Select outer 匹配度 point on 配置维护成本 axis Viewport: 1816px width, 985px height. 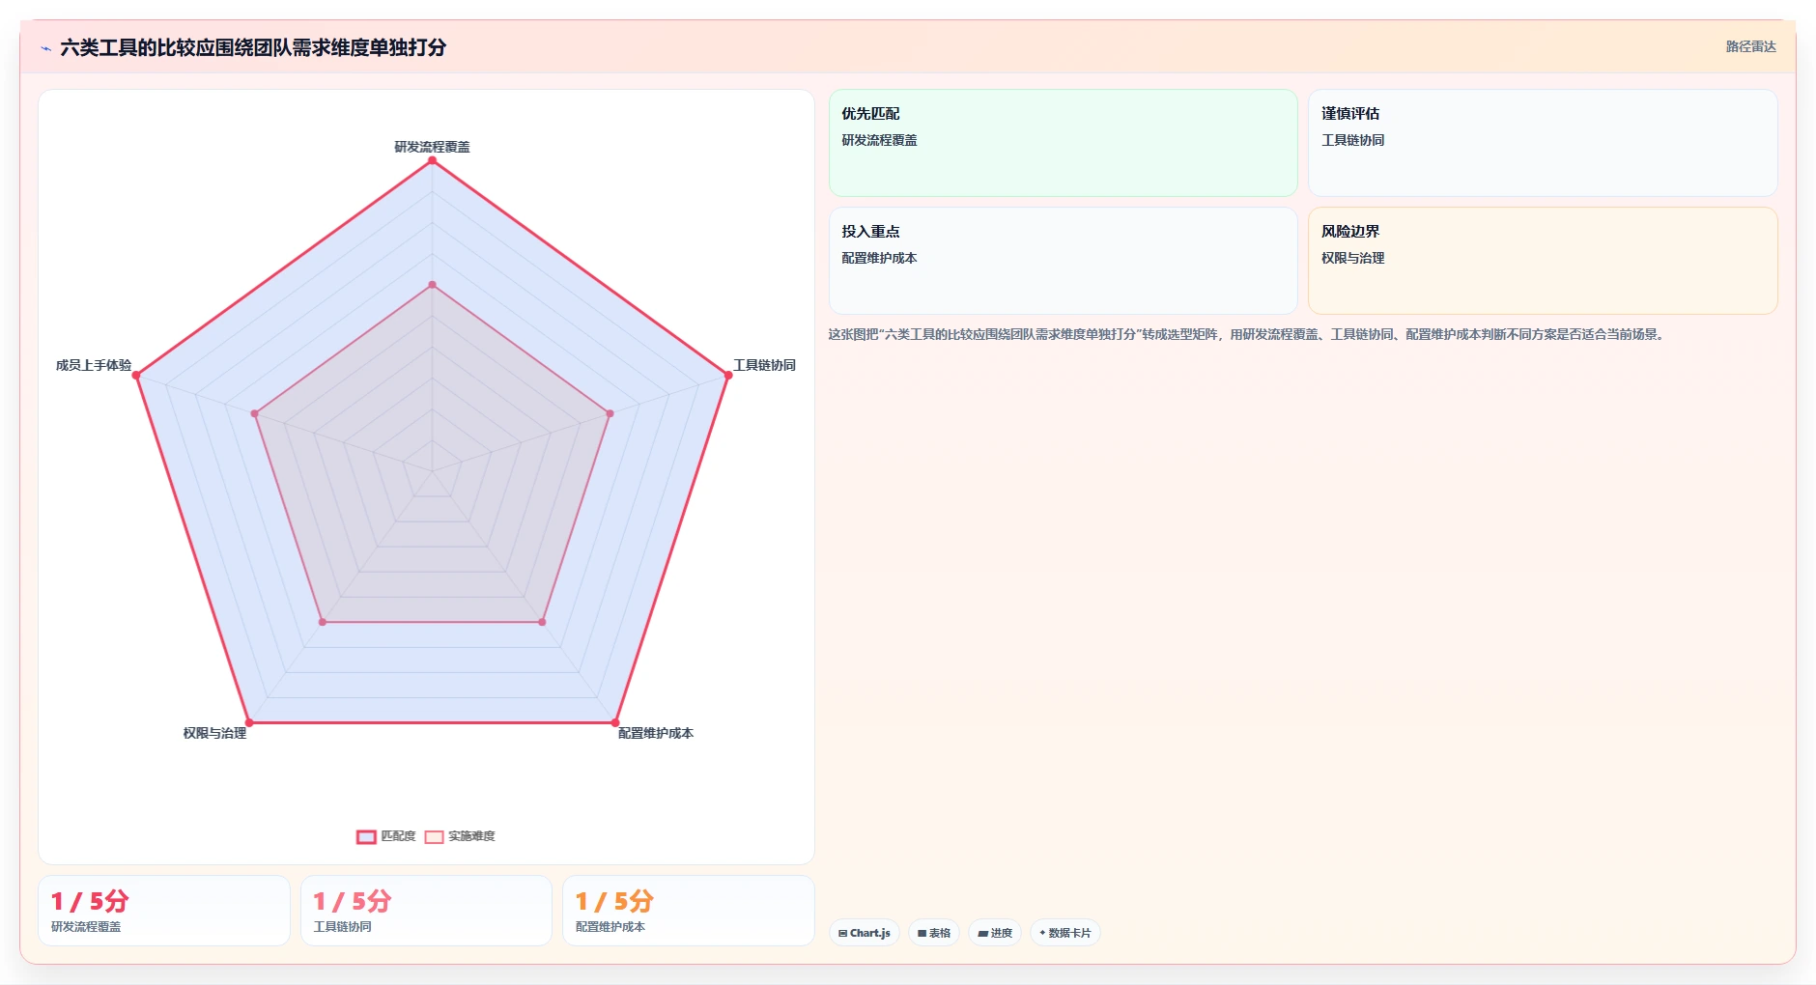(x=615, y=722)
